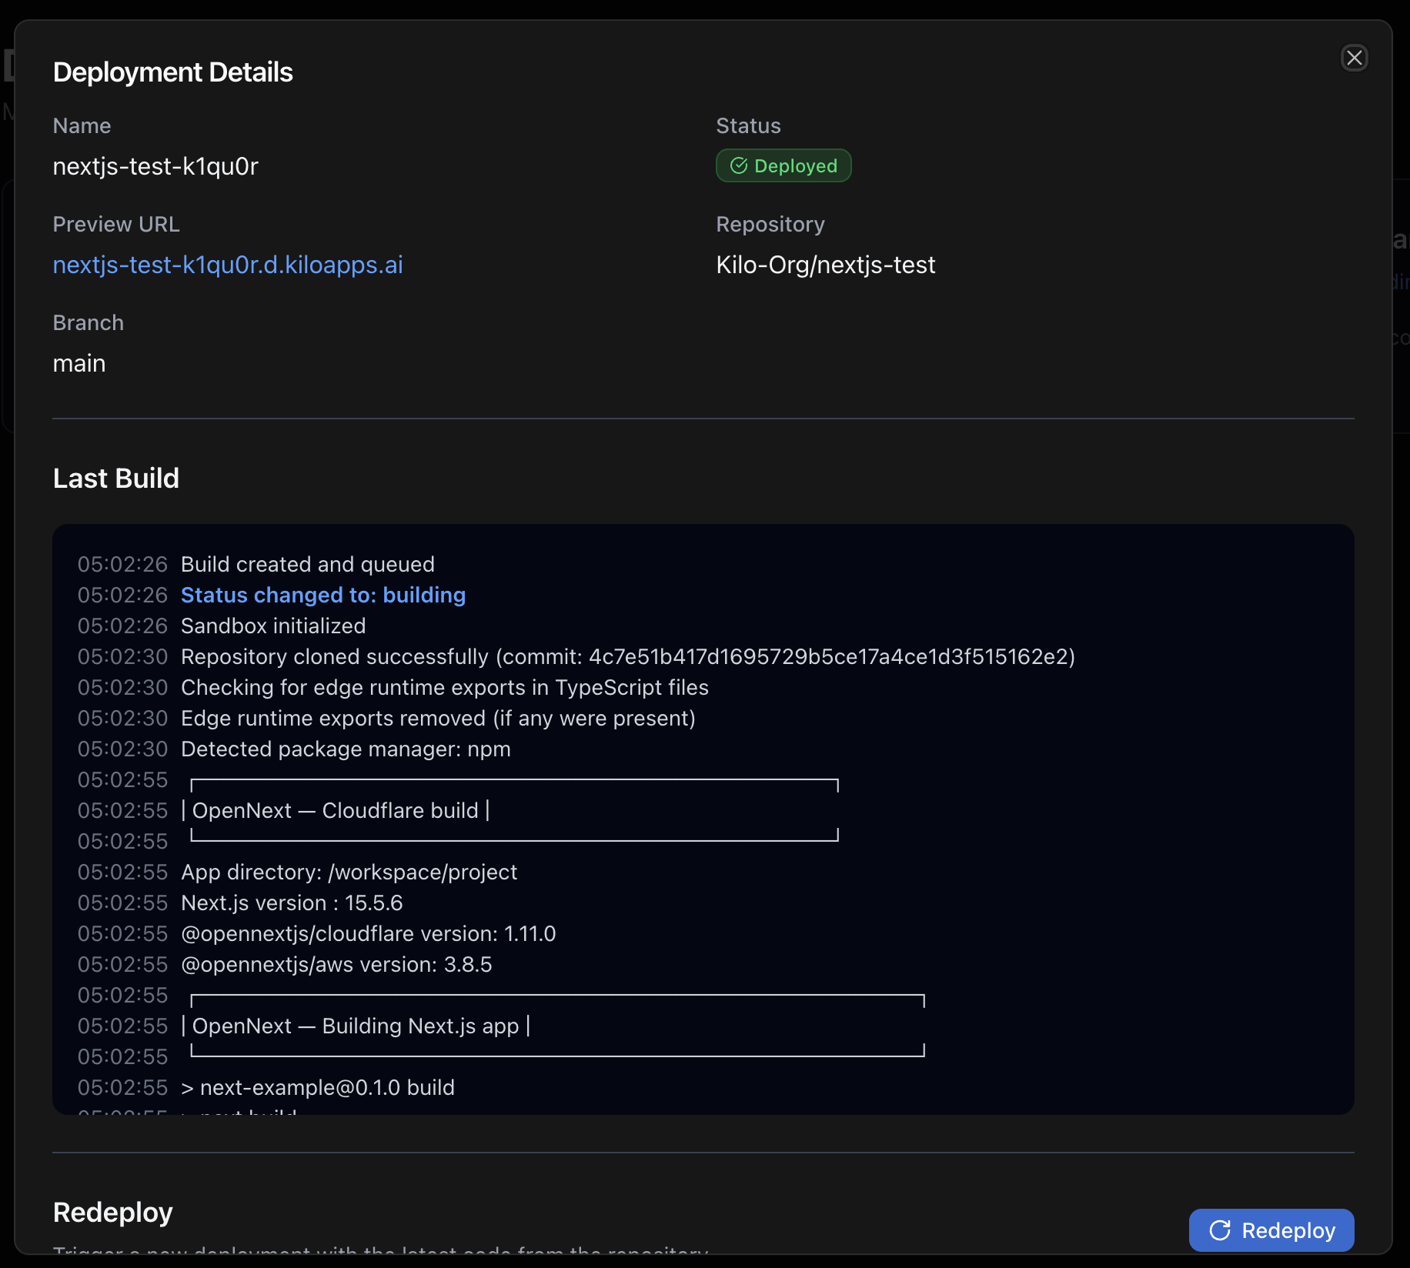This screenshot has width=1410, height=1268.
Task: Click the 'Redeploy' section heading
Action: [112, 1212]
